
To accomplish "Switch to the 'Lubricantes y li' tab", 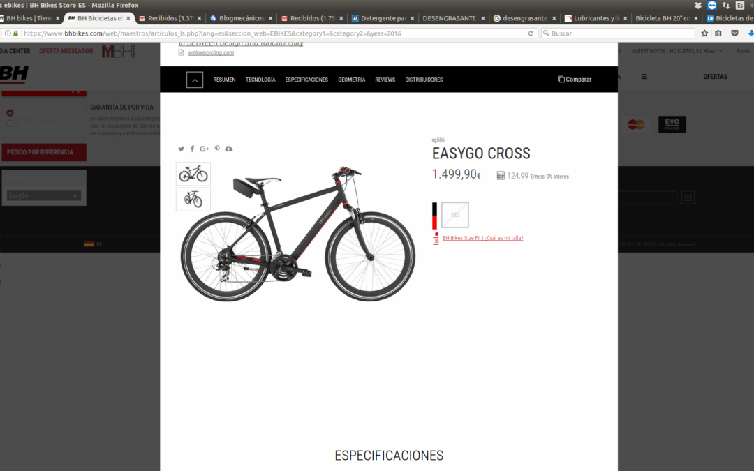I will point(596,18).
